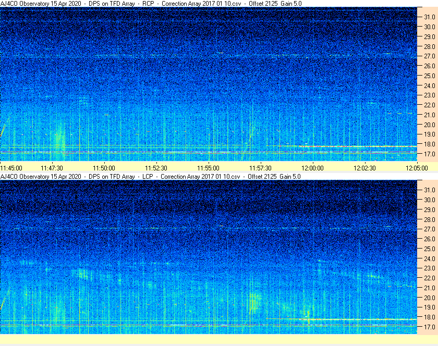Select the 28.0 frequency label on the LCP plot
Screen dimensions: 438x346
click(430, 219)
